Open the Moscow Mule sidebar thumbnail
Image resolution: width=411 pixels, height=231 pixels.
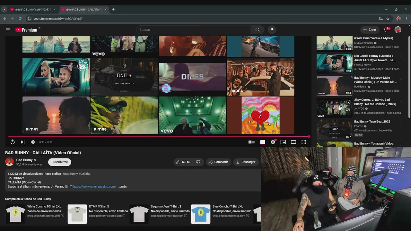334,86
